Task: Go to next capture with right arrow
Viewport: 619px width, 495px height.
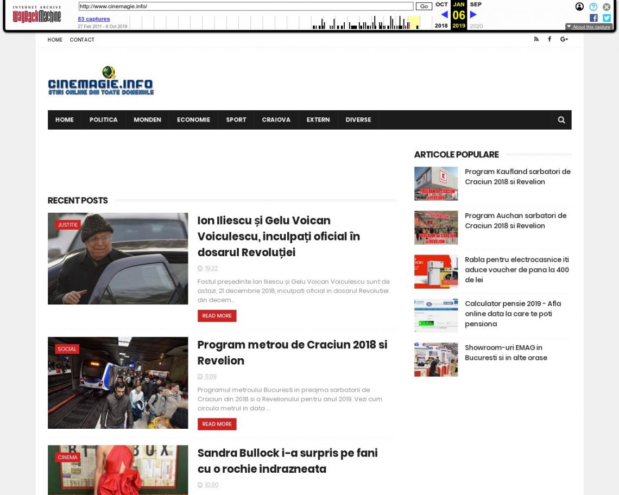Action: click(x=473, y=15)
